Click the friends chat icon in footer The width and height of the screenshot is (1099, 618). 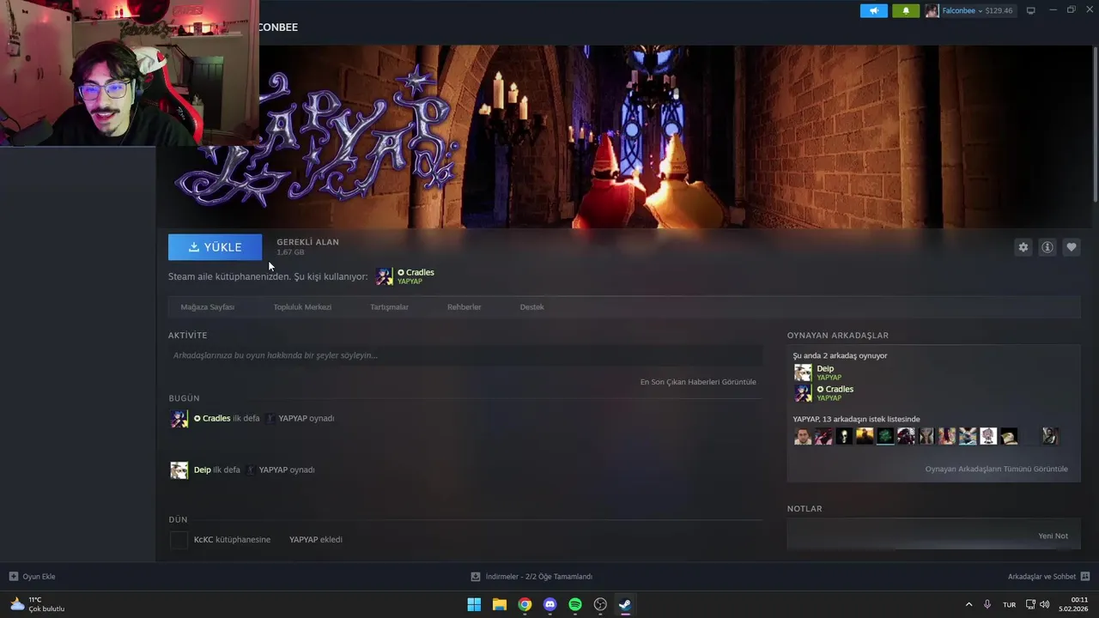[1085, 577]
